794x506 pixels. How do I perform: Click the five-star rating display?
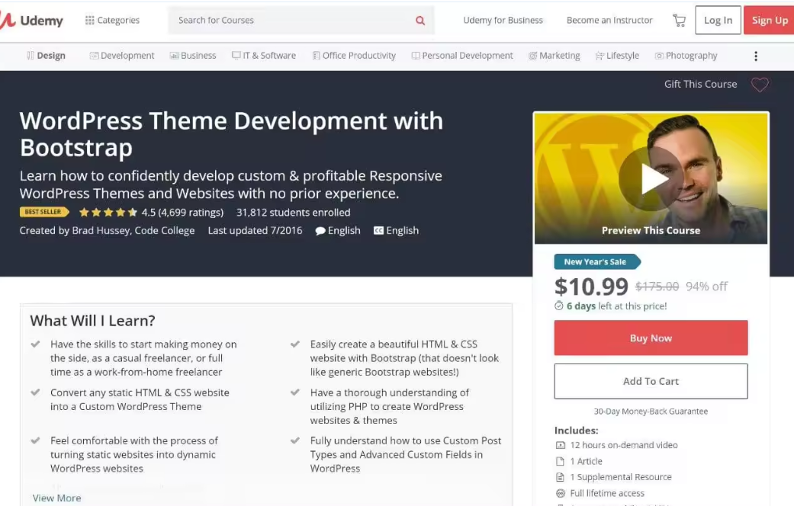108,213
